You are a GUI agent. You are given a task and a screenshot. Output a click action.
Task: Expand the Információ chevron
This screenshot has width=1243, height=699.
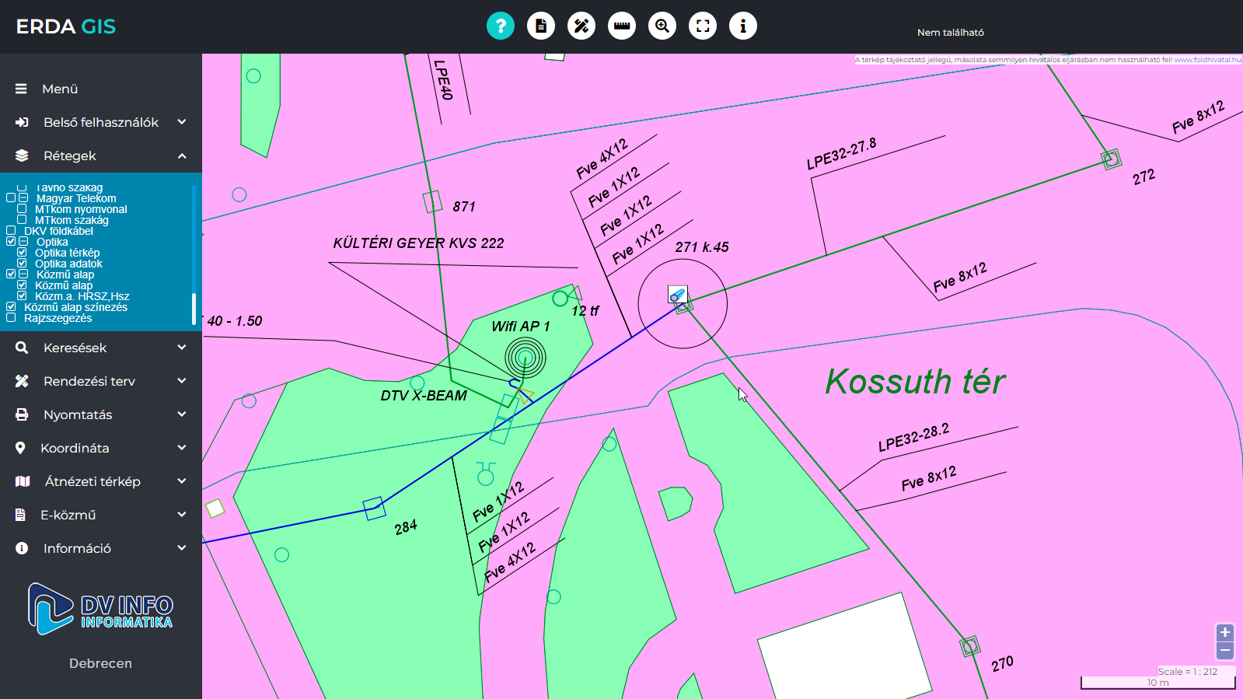(x=182, y=548)
